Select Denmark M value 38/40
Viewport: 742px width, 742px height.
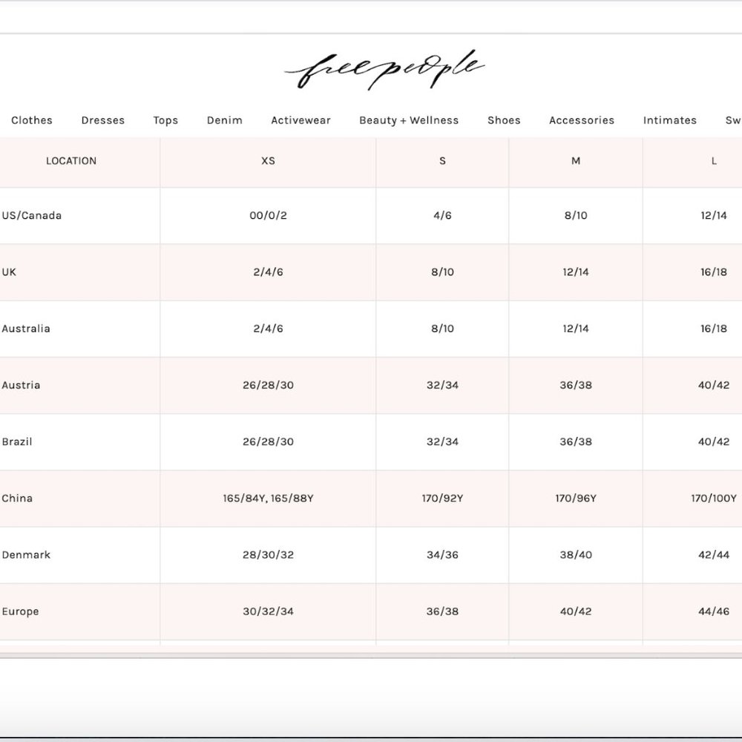(x=576, y=554)
